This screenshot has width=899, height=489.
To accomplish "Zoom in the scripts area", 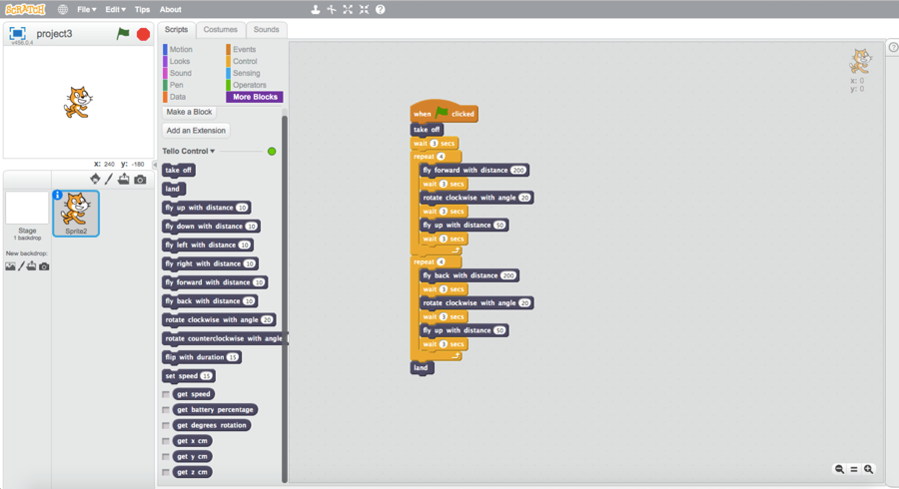I will (869, 469).
